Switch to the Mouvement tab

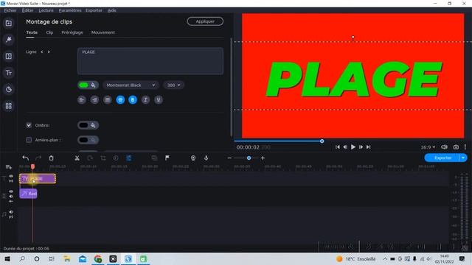(x=103, y=32)
